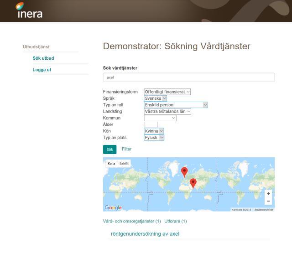292x253 pixels.
Task: Open result röntgenundersökning av axel
Action: coord(145,234)
